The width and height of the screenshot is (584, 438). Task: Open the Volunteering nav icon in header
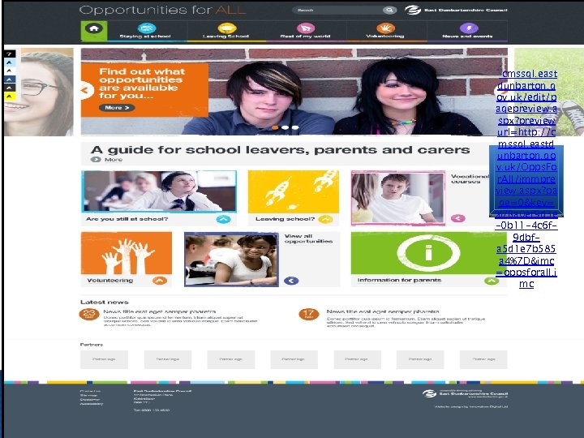(385, 28)
